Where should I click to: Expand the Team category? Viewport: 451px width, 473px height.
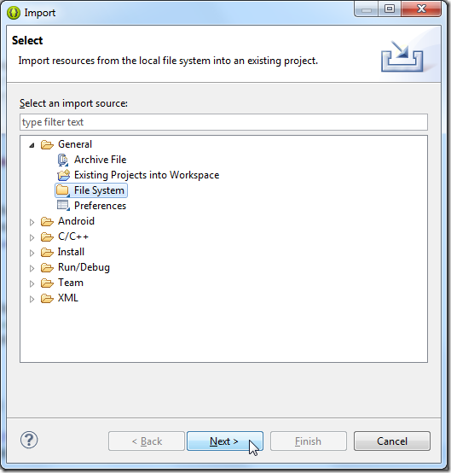32,283
